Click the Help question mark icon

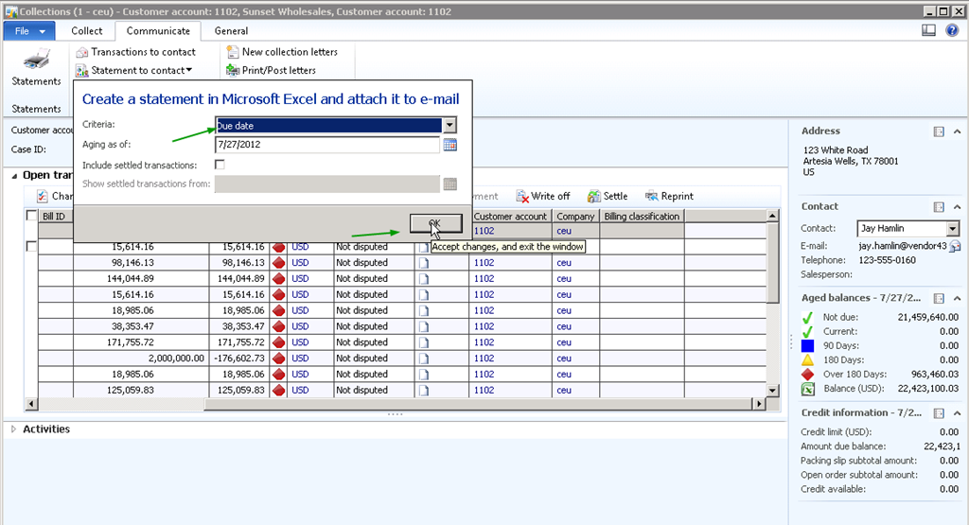[952, 30]
